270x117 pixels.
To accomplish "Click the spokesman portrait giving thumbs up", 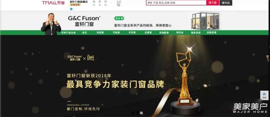I will 51,24.
